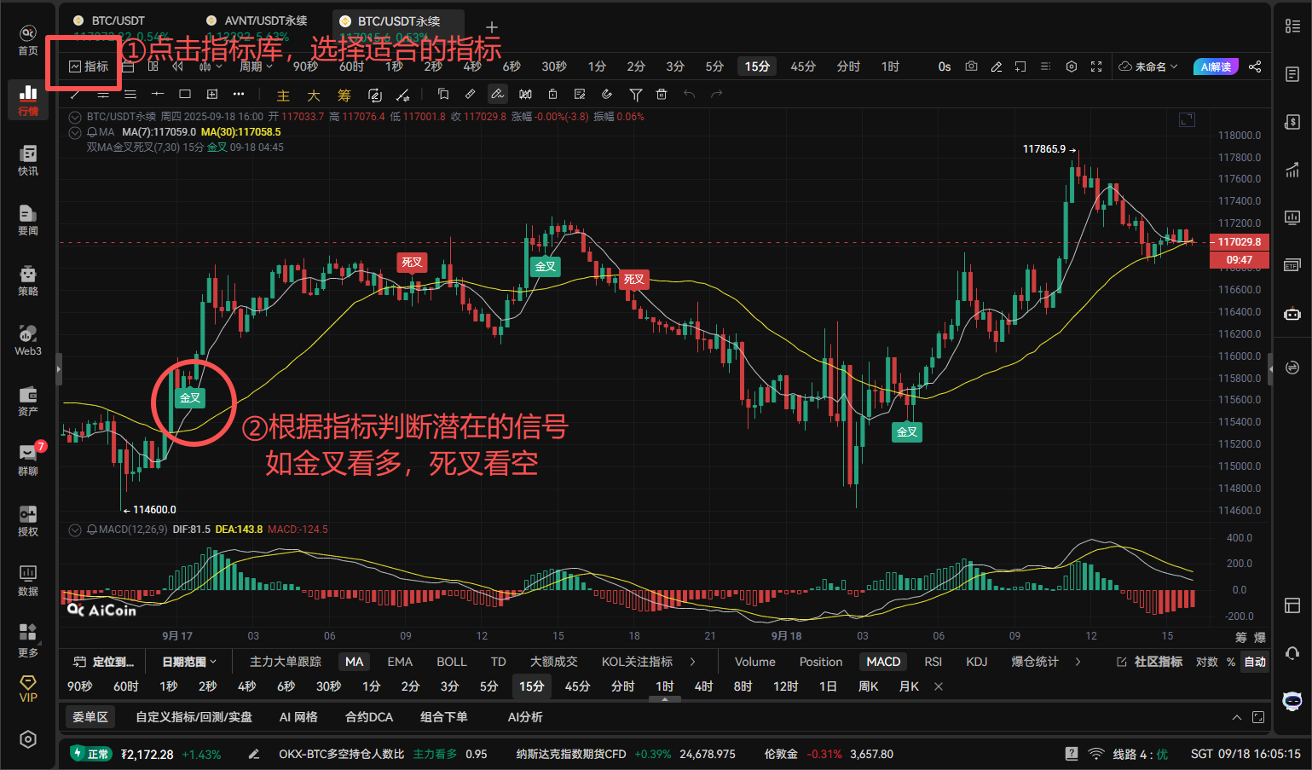The width and height of the screenshot is (1312, 770).
Task: Toggle the 对数 logarithmic scale
Action: click(1207, 662)
